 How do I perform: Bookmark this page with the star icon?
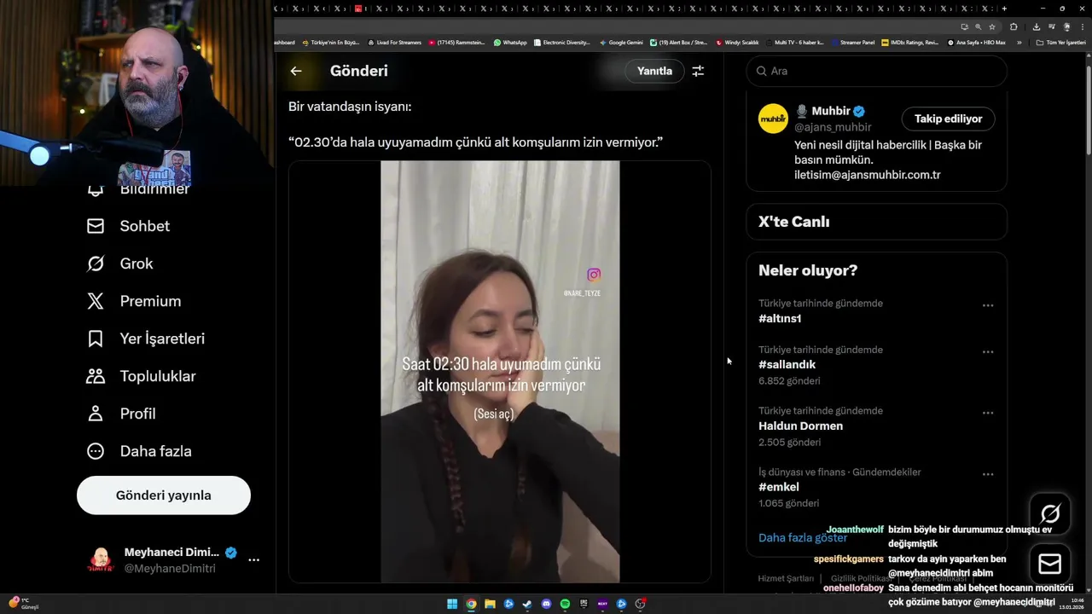tap(992, 26)
